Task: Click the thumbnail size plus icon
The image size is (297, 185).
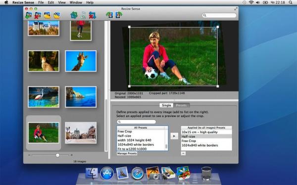Action: (x=72, y=155)
